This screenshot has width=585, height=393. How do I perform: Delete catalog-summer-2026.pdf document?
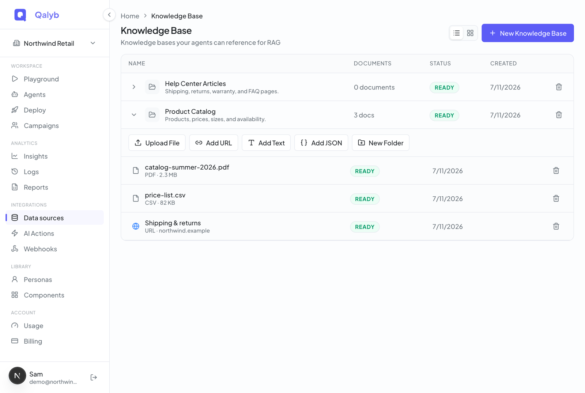point(556,171)
